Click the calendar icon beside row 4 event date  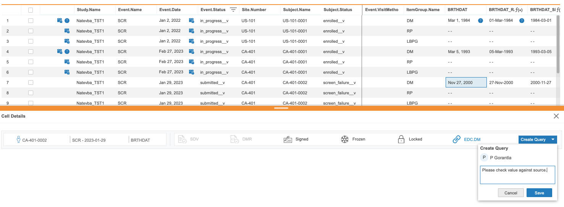[192, 51]
